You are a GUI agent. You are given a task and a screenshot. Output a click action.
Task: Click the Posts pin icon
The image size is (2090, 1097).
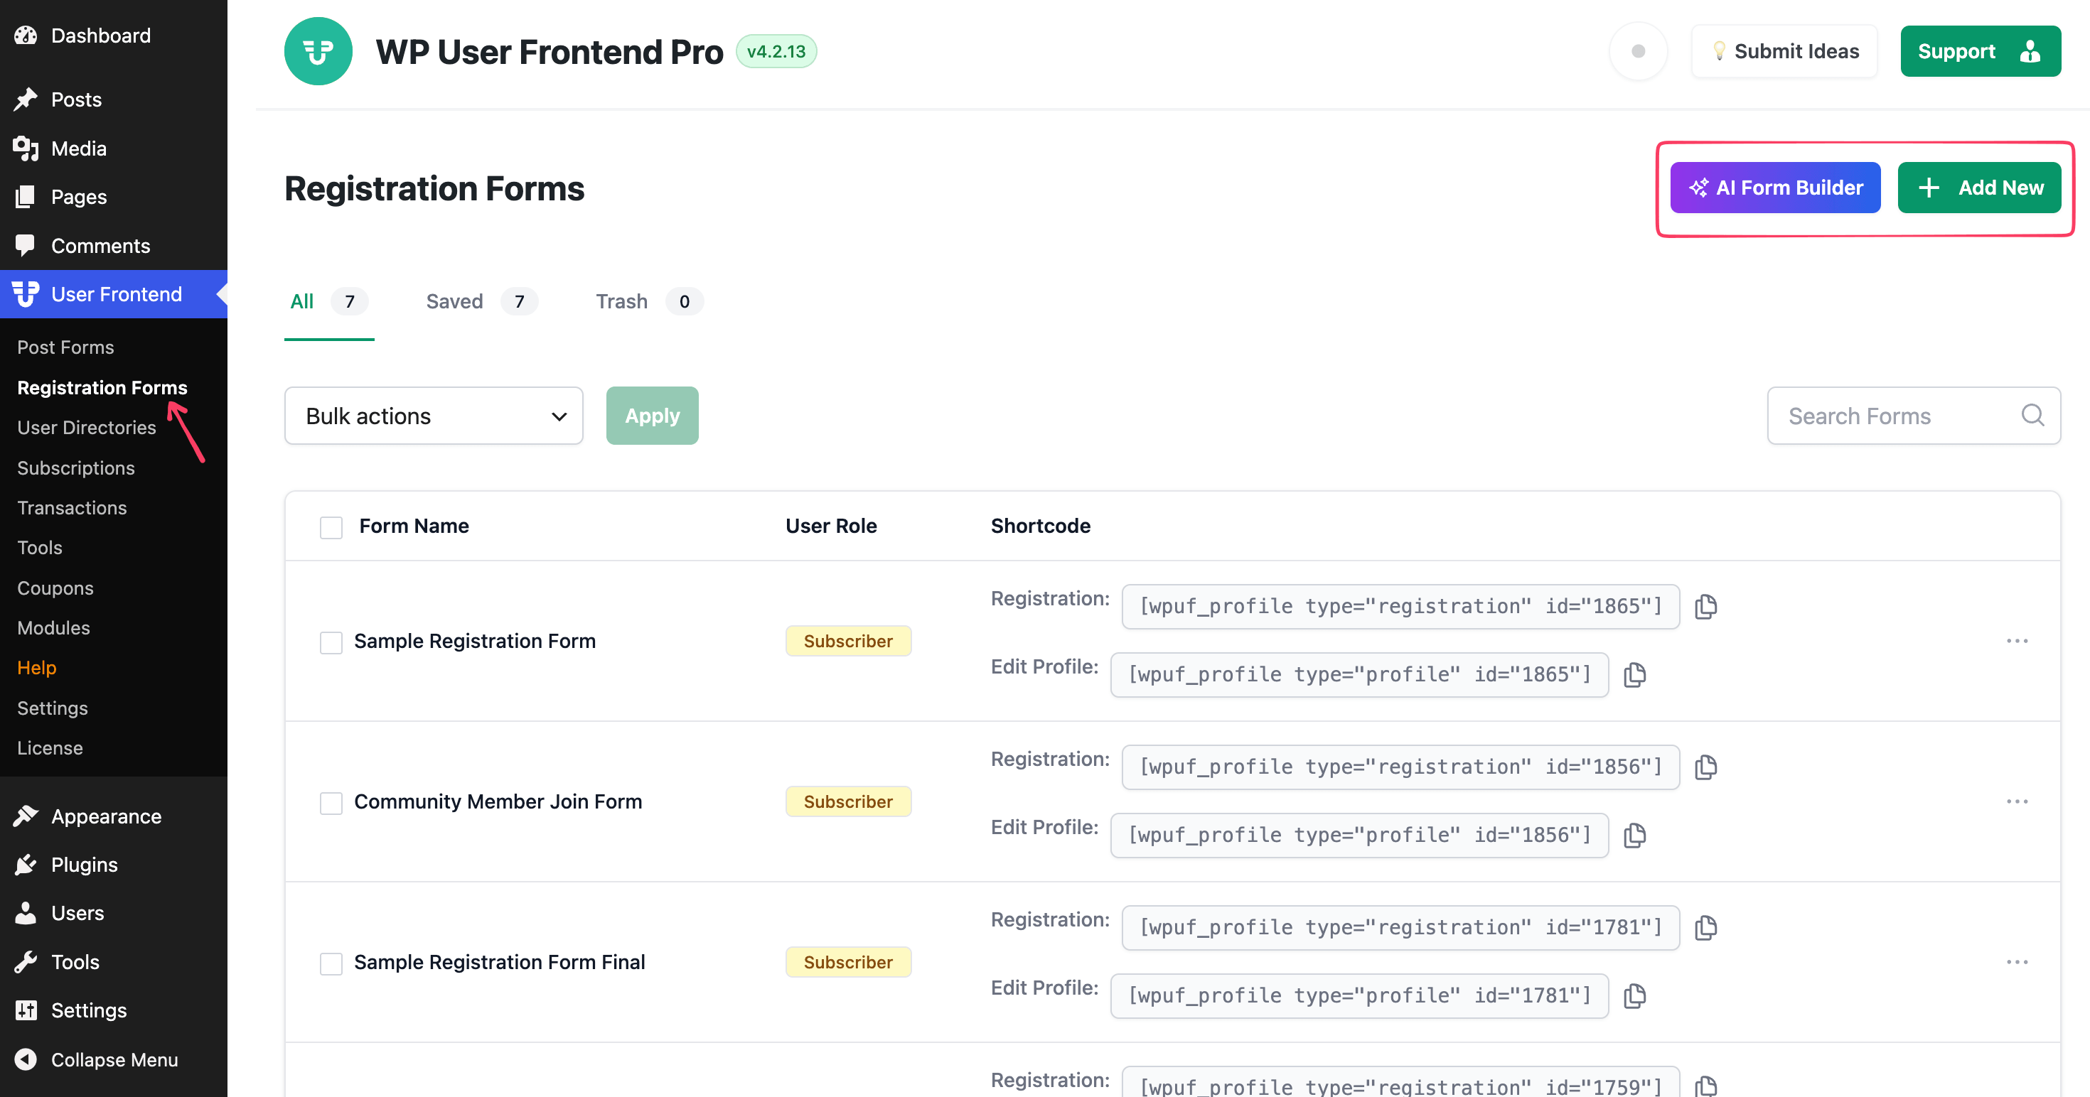pyautogui.click(x=26, y=99)
